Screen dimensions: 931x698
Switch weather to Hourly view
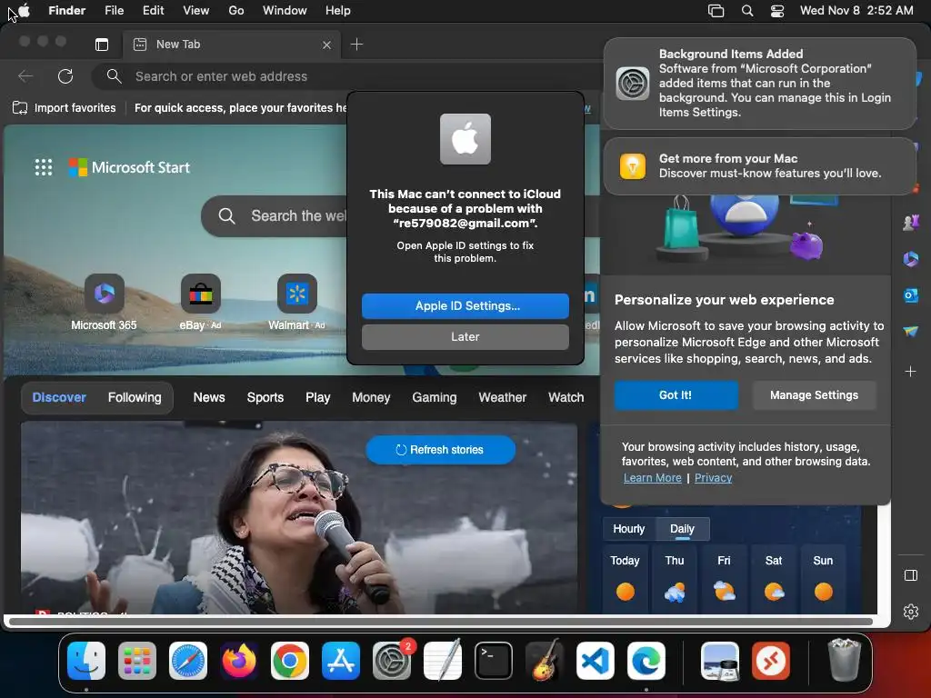pos(629,529)
